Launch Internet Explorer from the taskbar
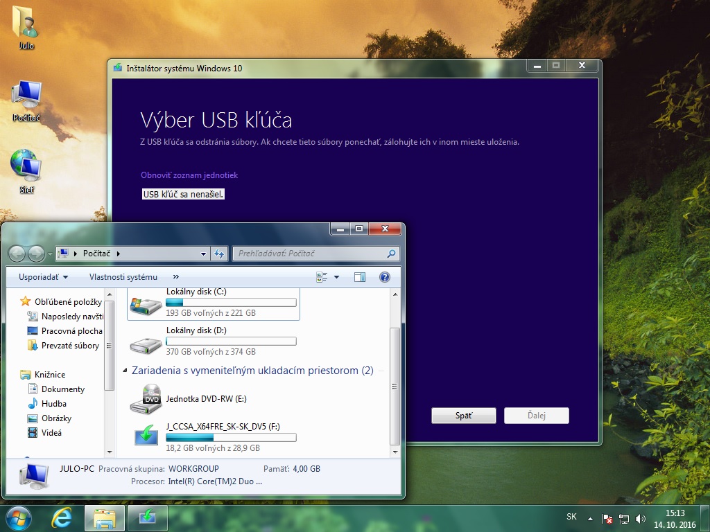This screenshot has height=532, width=710. coord(61,518)
